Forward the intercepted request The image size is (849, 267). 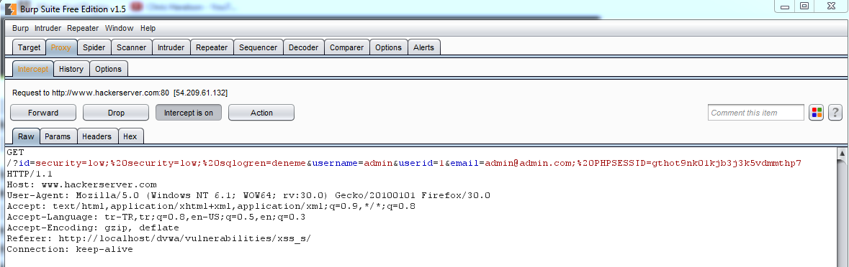(43, 113)
